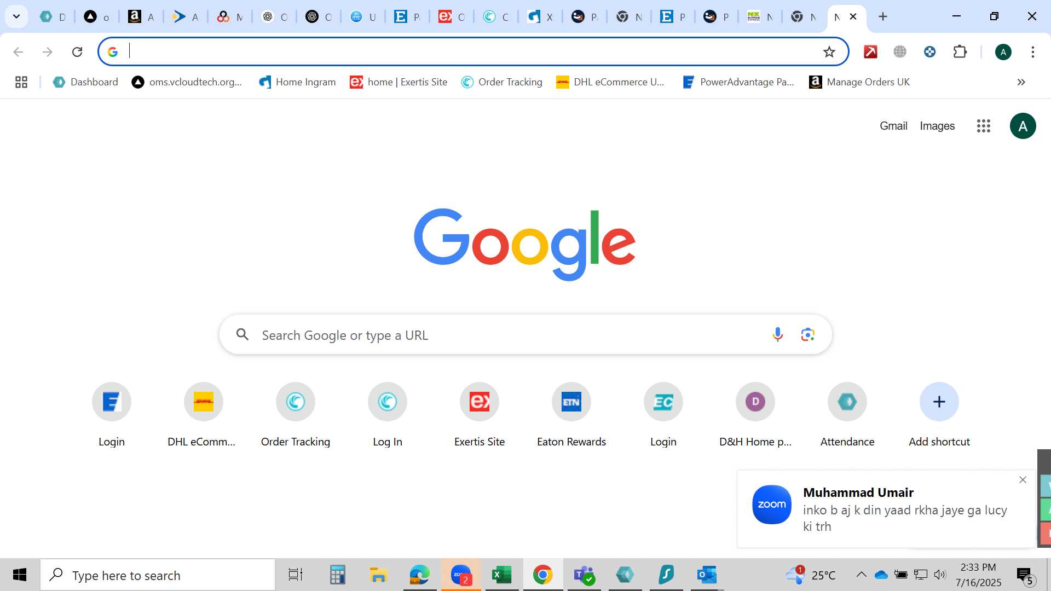Open Outlook from taskbar
This screenshot has height=591, width=1051.
[707, 575]
